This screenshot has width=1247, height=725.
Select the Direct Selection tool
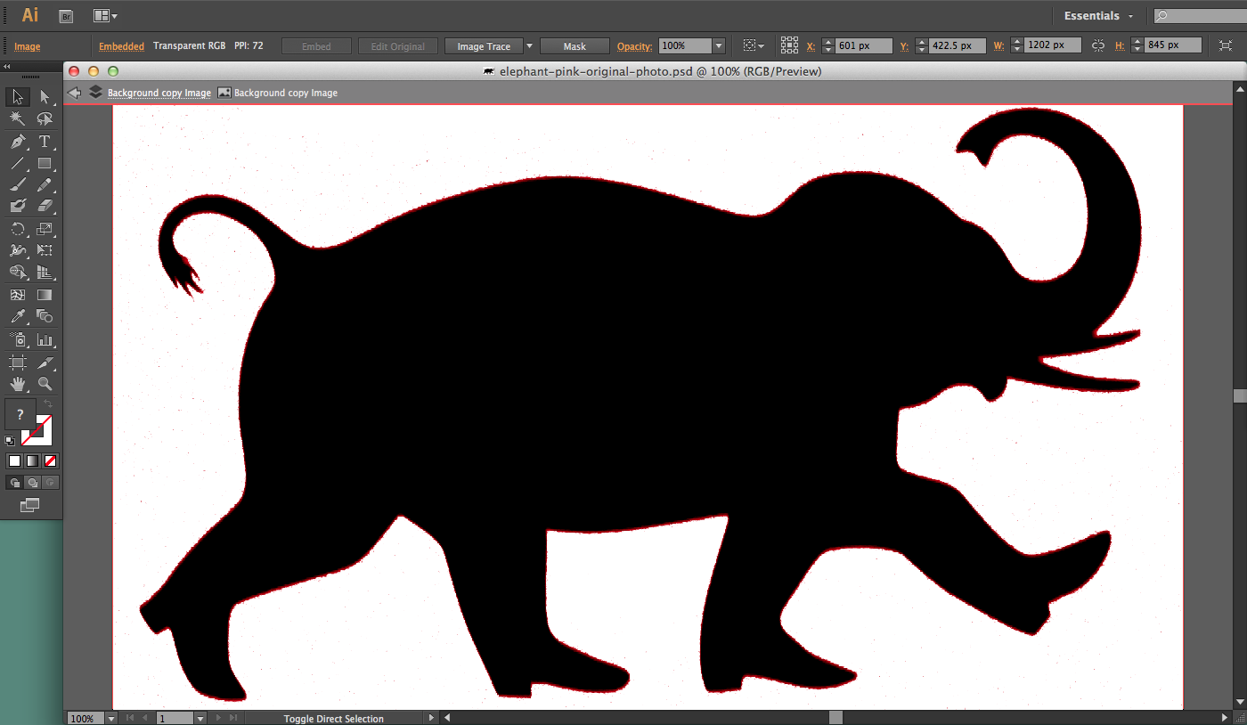[45, 96]
